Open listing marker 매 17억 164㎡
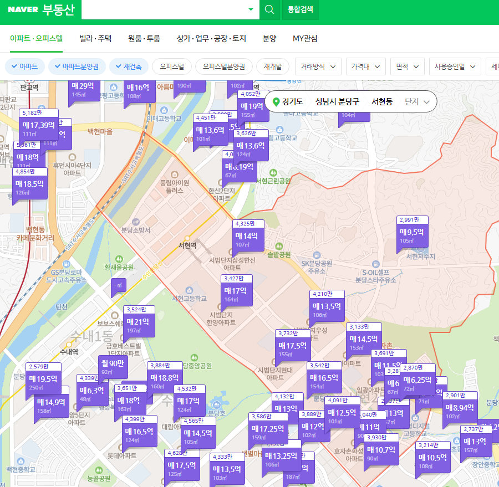This screenshot has width=499, height=487. [237, 291]
